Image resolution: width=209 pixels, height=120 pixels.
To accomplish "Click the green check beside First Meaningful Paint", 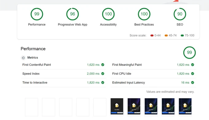I will (x=192, y=65).
